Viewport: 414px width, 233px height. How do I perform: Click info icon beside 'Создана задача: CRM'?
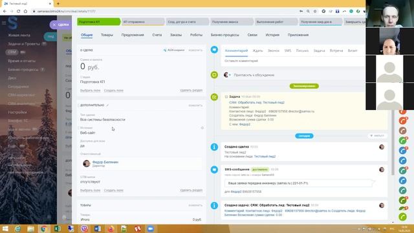214,205
